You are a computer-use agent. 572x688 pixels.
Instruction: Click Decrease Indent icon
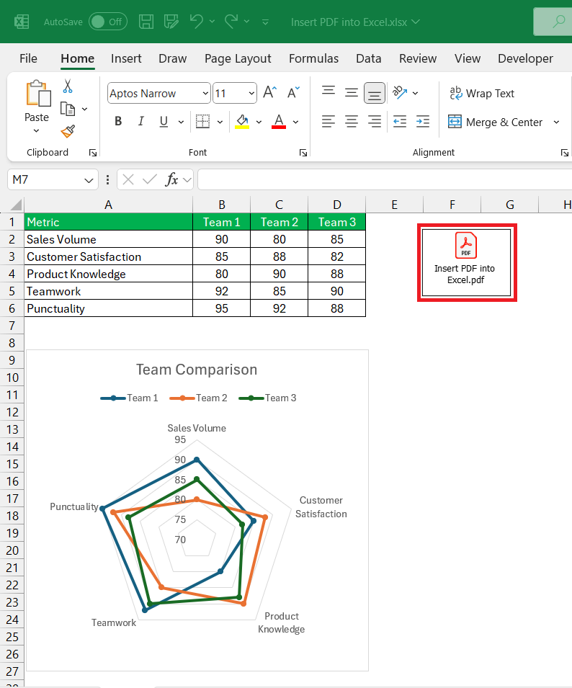pos(400,122)
